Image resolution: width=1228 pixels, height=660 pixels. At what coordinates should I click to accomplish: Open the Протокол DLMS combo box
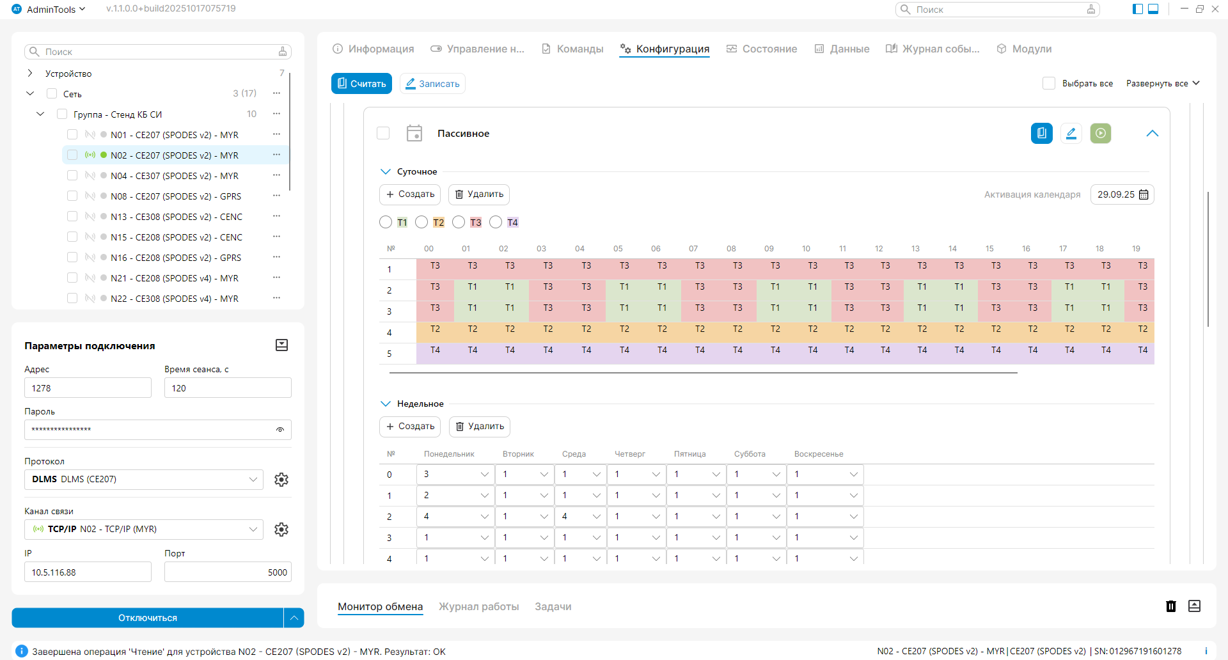pyautogui.click(x=144, y=480)
